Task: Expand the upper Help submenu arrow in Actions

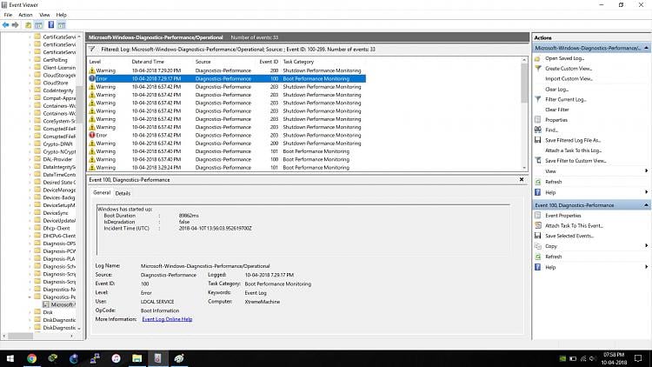Action: tap(646, 192)
